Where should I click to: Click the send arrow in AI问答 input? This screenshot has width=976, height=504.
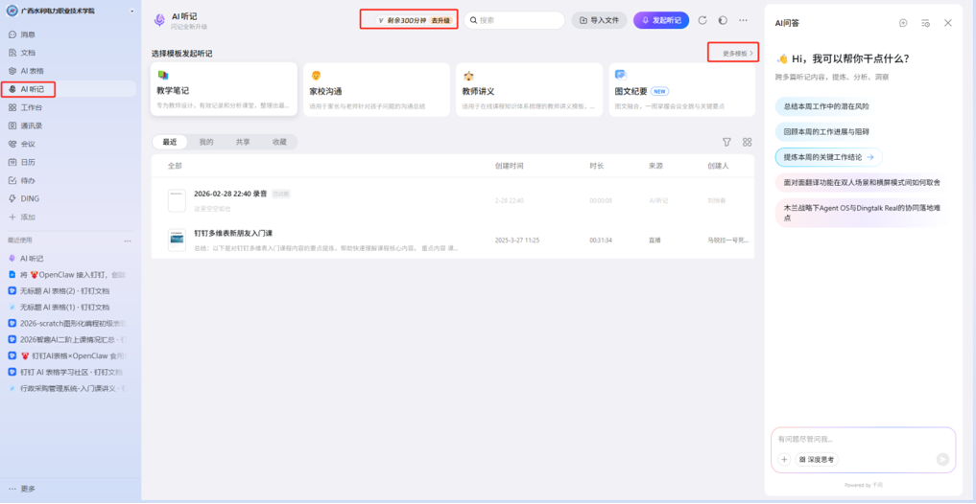click(943, 459)
